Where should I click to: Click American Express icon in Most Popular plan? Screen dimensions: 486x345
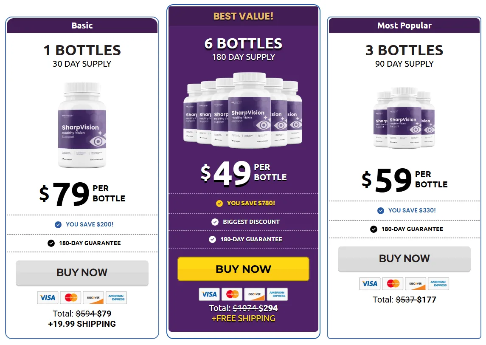click(x=438, y=284)
